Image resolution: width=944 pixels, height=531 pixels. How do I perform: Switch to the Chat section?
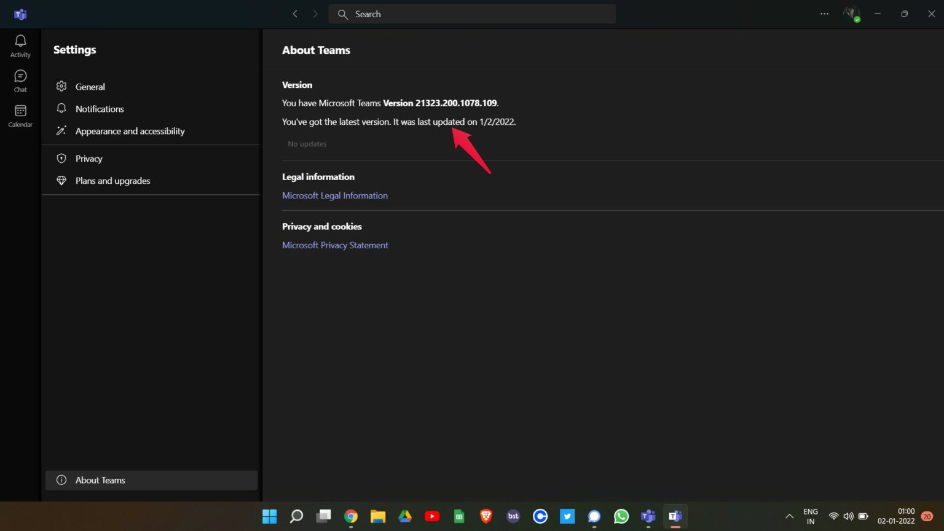click(x=20, y=80)
